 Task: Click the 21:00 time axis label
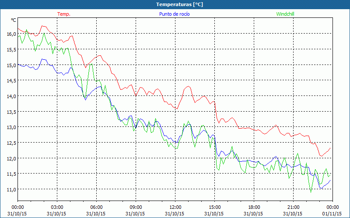pos(293,208)
